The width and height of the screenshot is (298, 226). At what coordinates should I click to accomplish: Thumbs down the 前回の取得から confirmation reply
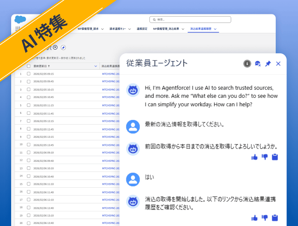click(x=265, y=157)
